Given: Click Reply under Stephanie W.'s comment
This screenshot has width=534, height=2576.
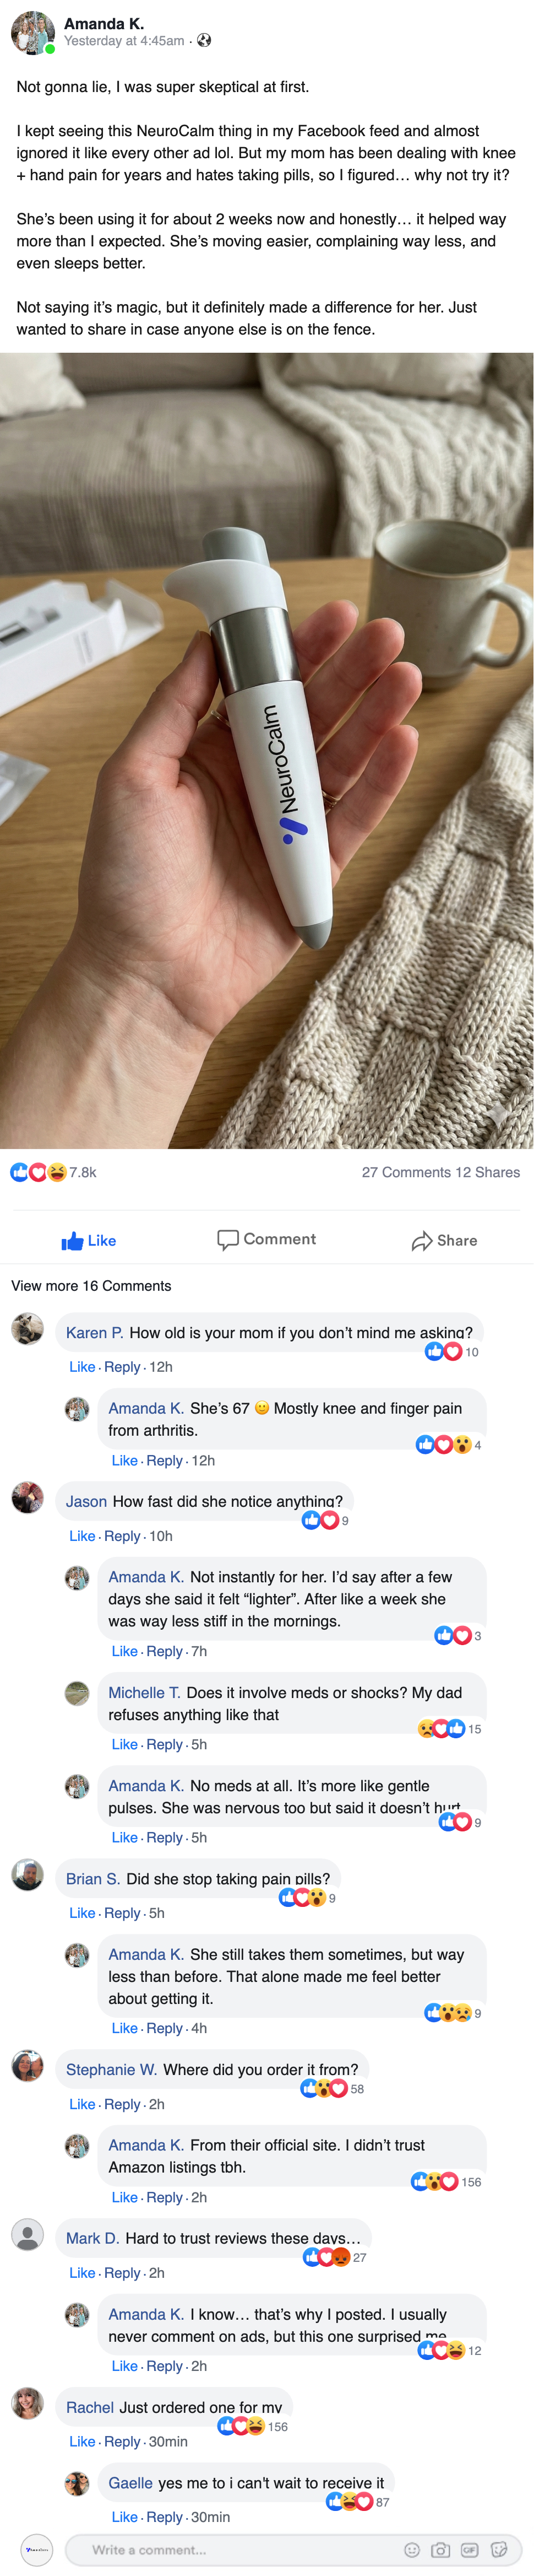Looking at the screenshot, I should click(122, 2104).
